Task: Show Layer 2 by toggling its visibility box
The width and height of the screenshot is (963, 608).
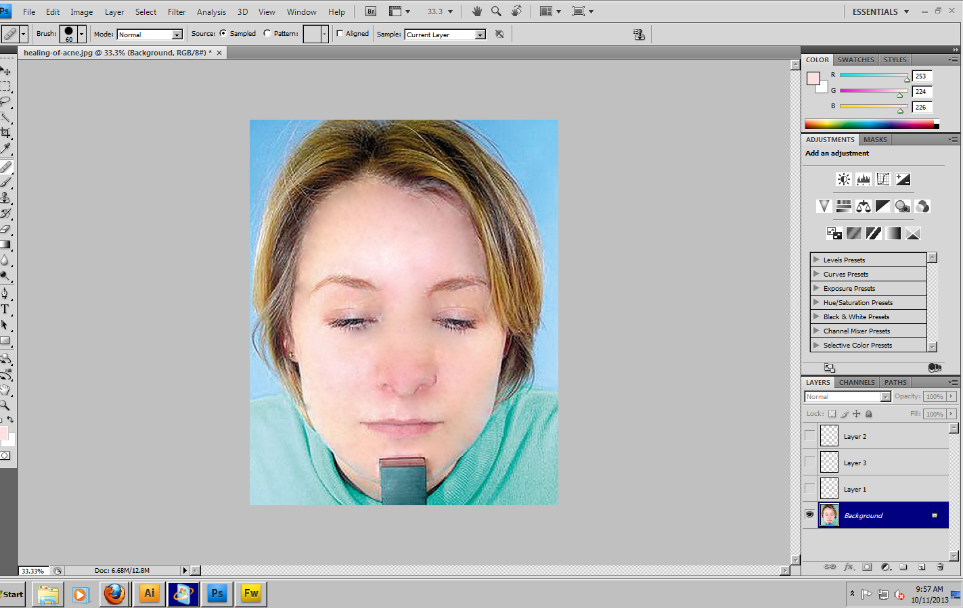Action: tap(809, 436)
